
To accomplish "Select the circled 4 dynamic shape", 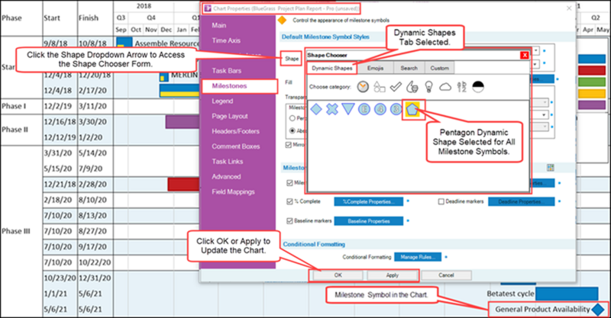I will (380, 109).
